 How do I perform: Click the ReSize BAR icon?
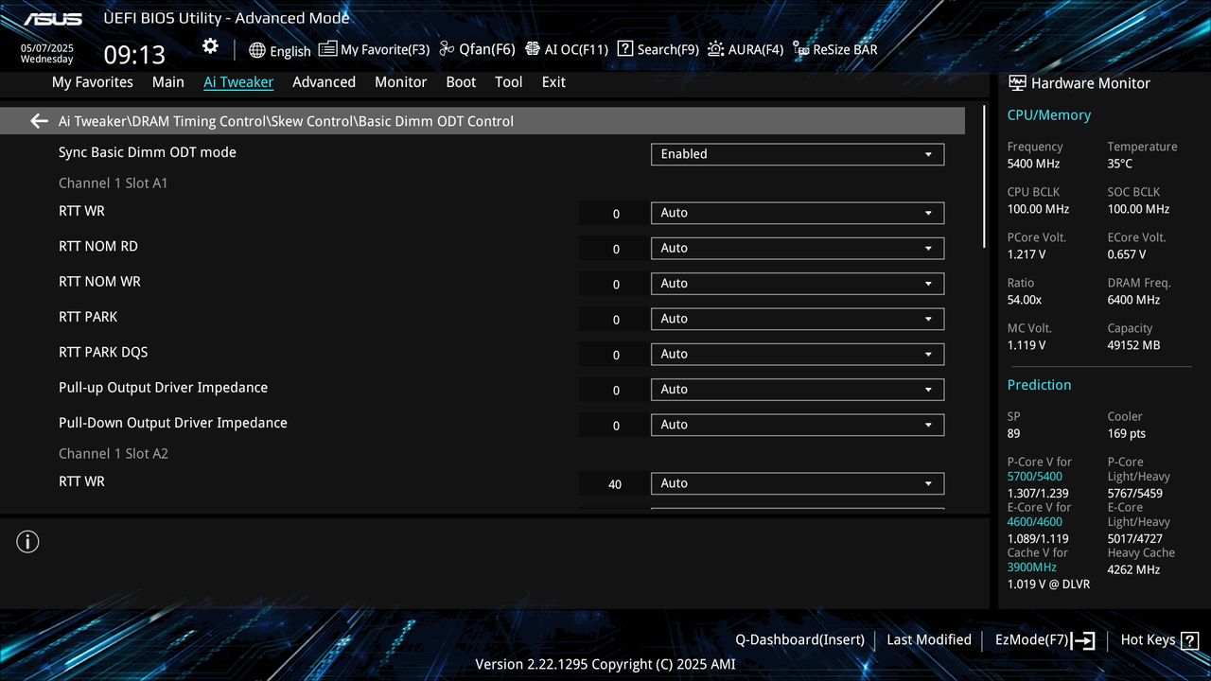(801, 50)
